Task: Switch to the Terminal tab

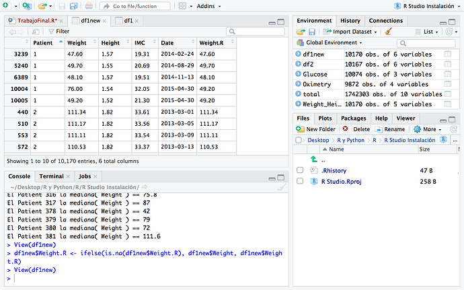Action: coord(51,176)
